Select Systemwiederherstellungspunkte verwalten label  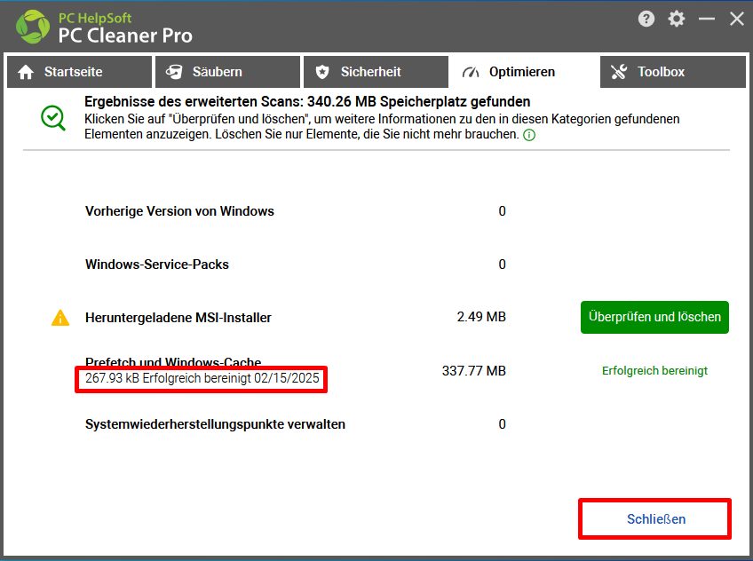click(x=215, y=424)
